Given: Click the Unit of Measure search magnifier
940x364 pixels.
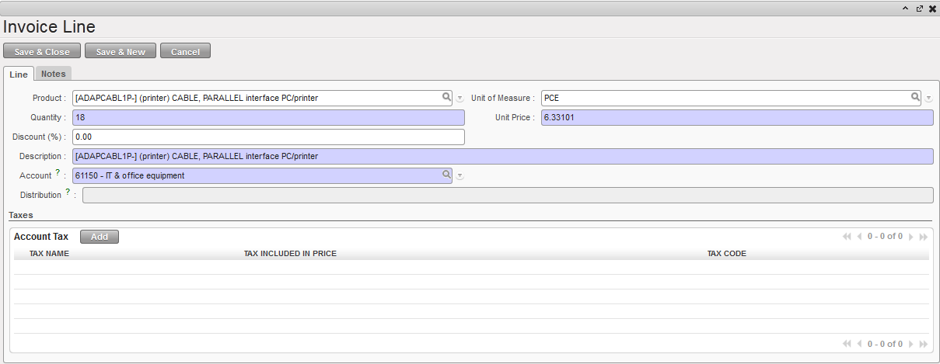Looking at the screenshot, I should coord(915,97).
